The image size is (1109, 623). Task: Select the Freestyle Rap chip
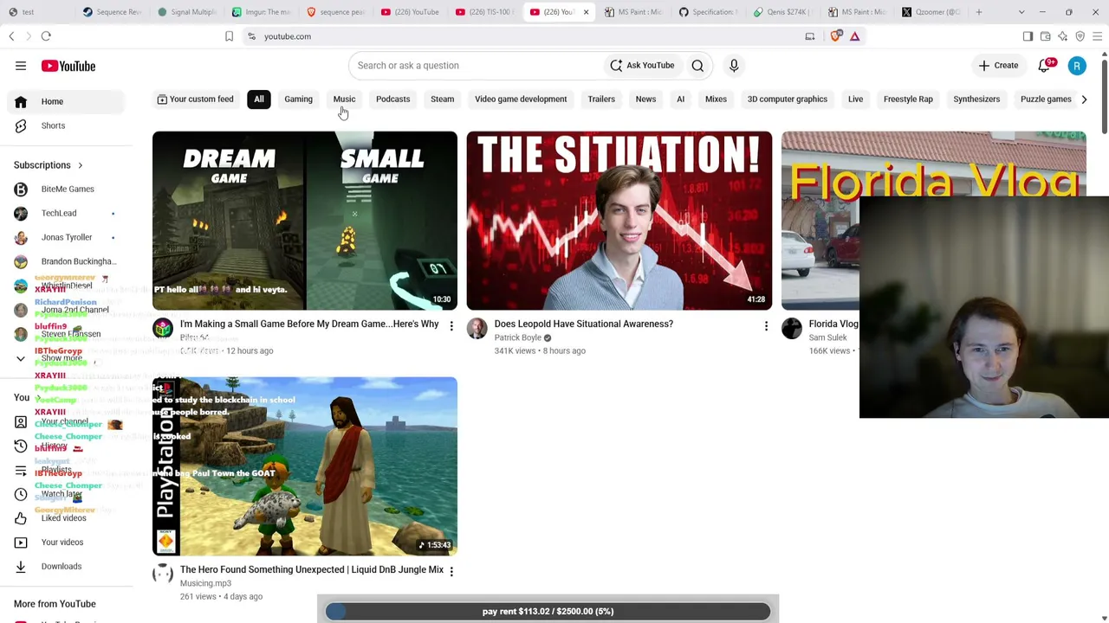click(x=908, y=99)
